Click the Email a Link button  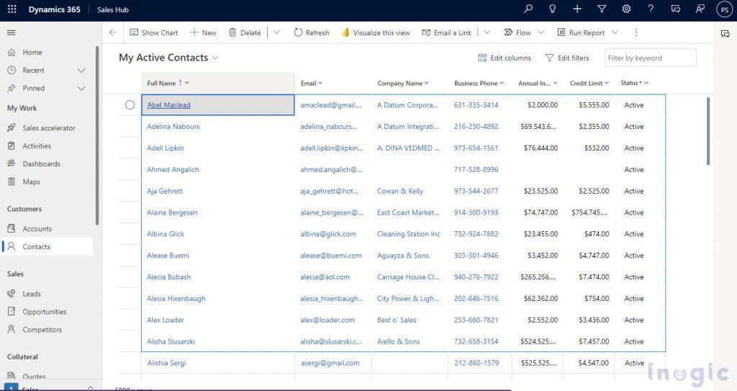pyautogui.click(x=446, y=32)
